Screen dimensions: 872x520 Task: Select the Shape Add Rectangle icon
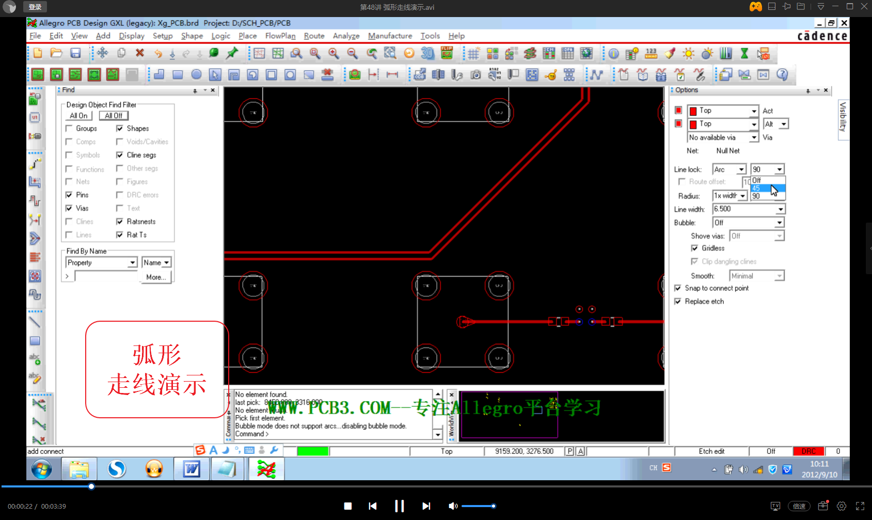pyautogui.click(x=178, y=74)
